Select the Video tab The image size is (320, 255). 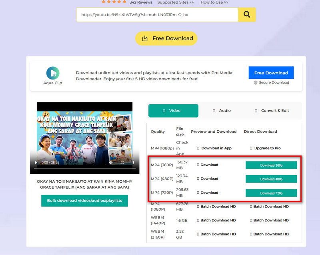click(173, 111)
